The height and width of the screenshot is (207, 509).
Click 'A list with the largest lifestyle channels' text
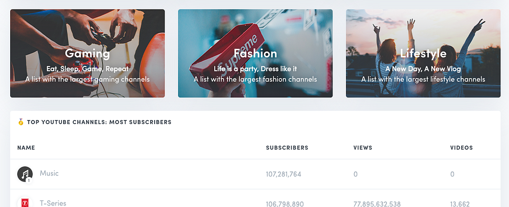point(423,79)
